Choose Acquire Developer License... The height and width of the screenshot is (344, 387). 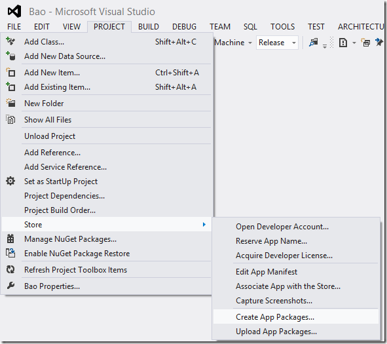[296, 255]
